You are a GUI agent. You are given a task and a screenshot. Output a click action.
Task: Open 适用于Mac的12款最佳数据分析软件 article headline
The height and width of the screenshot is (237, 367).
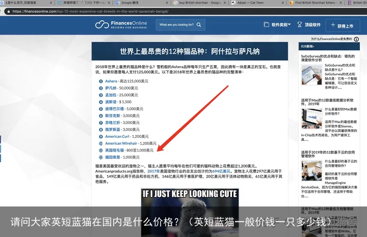327,102
